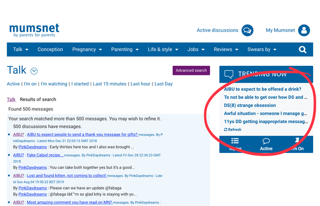Open trending thread 11yo DD getting inappropriate messages

[x=266, y=122]
